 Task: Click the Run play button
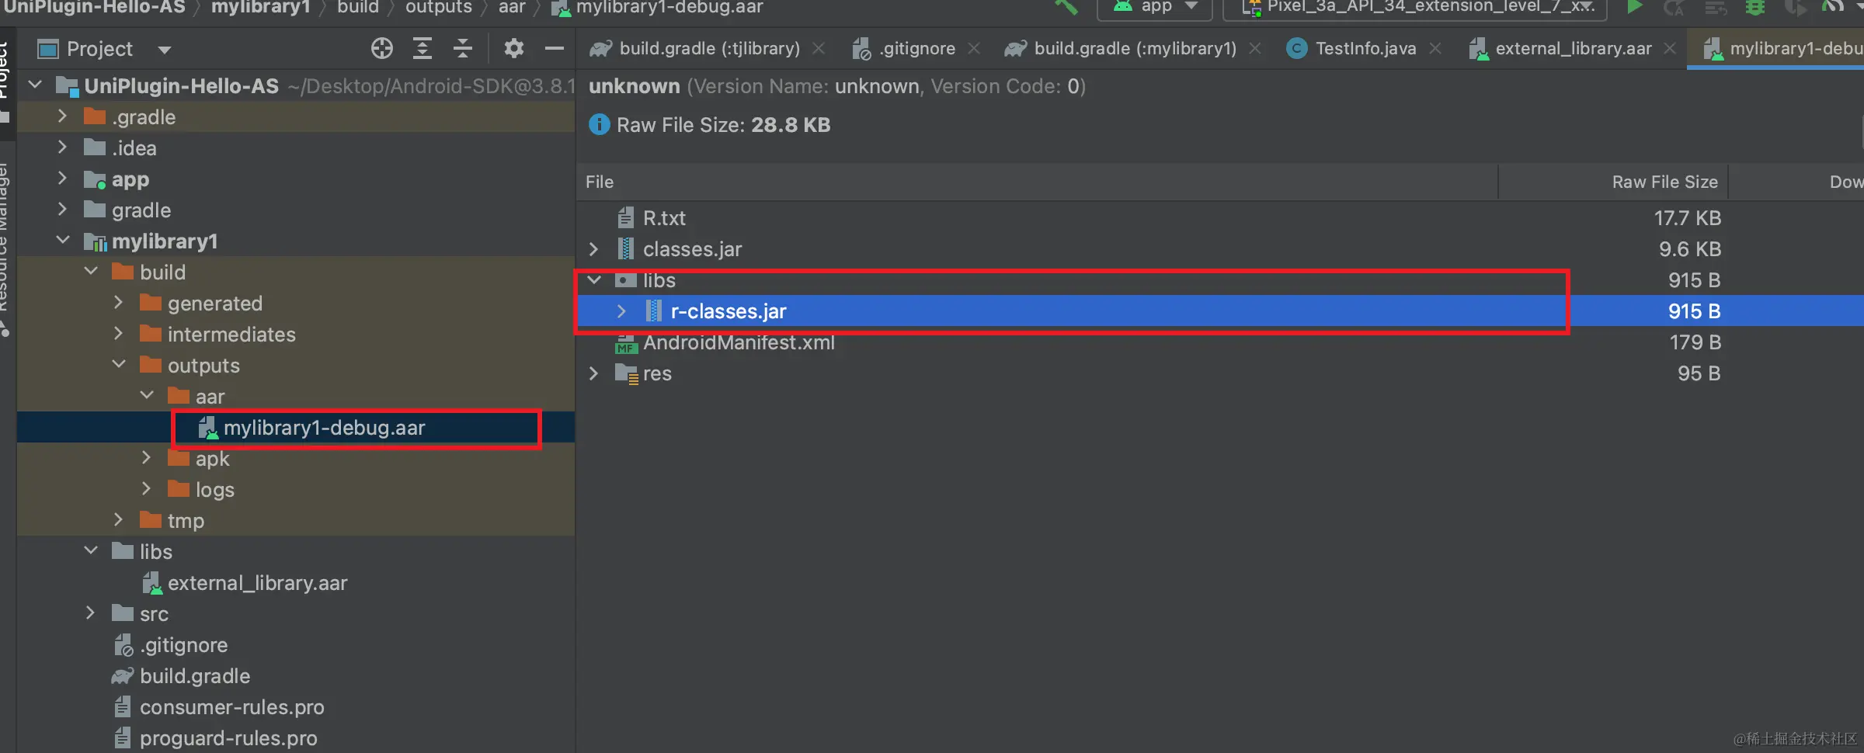(x=1634, y=8)
